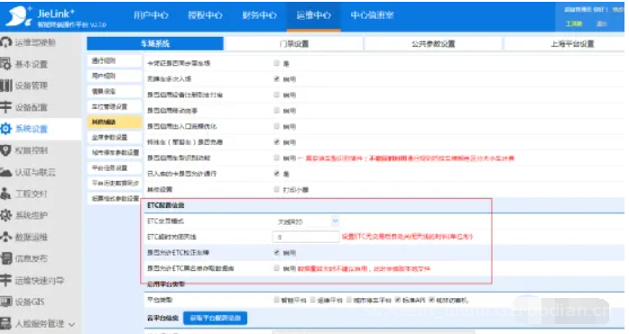Viewport: 629px width, 334px height.
Task: Open the ETC交易模式 dropdown
Action: click(306, 221)
